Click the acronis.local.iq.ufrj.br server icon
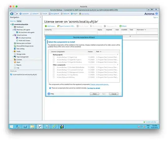Screen dimensions: 168x141 13,24
